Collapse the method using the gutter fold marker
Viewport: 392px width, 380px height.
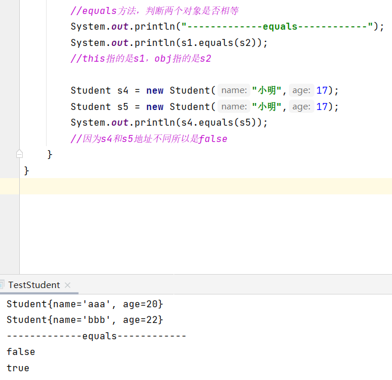coord(19,154)
